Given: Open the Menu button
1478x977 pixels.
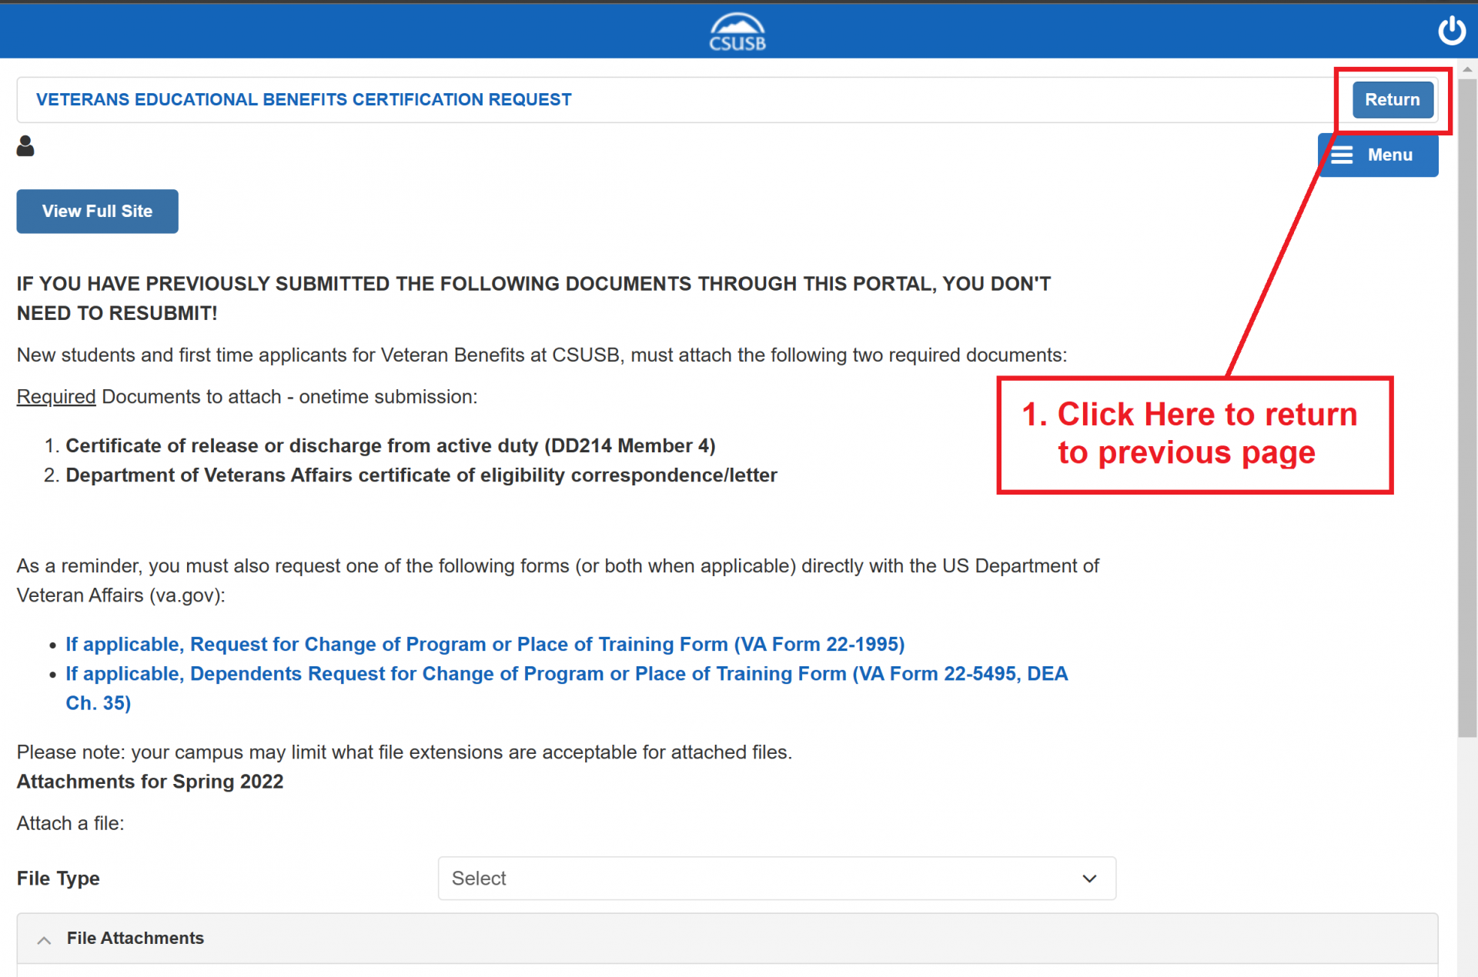Looking at the screenshot, I should tap(1378, 155).
